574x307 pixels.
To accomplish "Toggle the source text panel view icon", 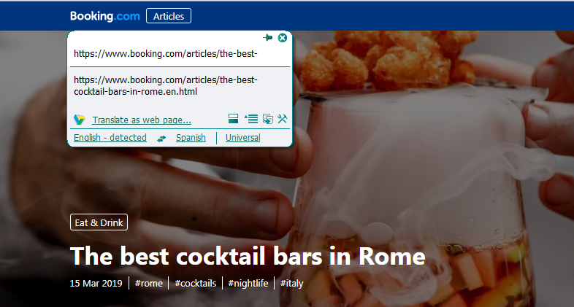I will pyautogui.click(x=233, y=118).
